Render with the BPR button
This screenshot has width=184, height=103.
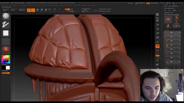coord(158,15)
